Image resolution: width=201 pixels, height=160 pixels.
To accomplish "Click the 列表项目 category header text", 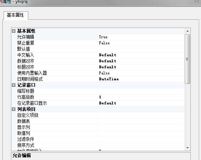I will point(26,109).
